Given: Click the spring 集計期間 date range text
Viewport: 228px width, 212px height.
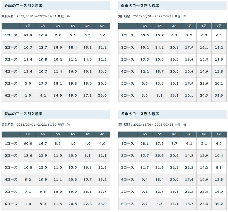Looking at the screenshot, I should click(x=36, y=16).
